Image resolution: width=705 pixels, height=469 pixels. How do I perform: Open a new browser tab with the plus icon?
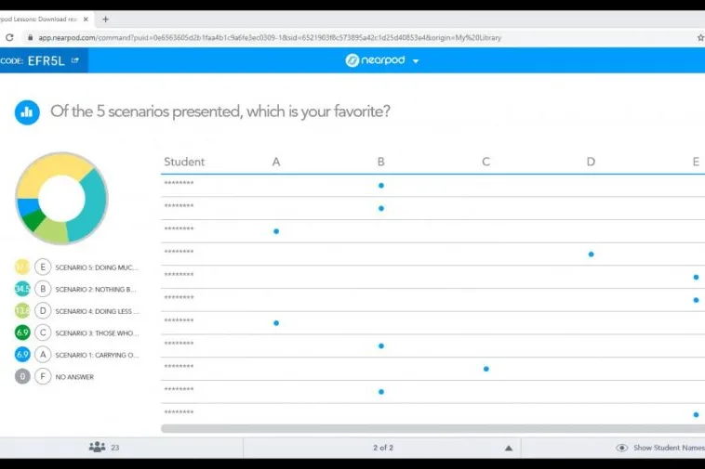point(105,20)
